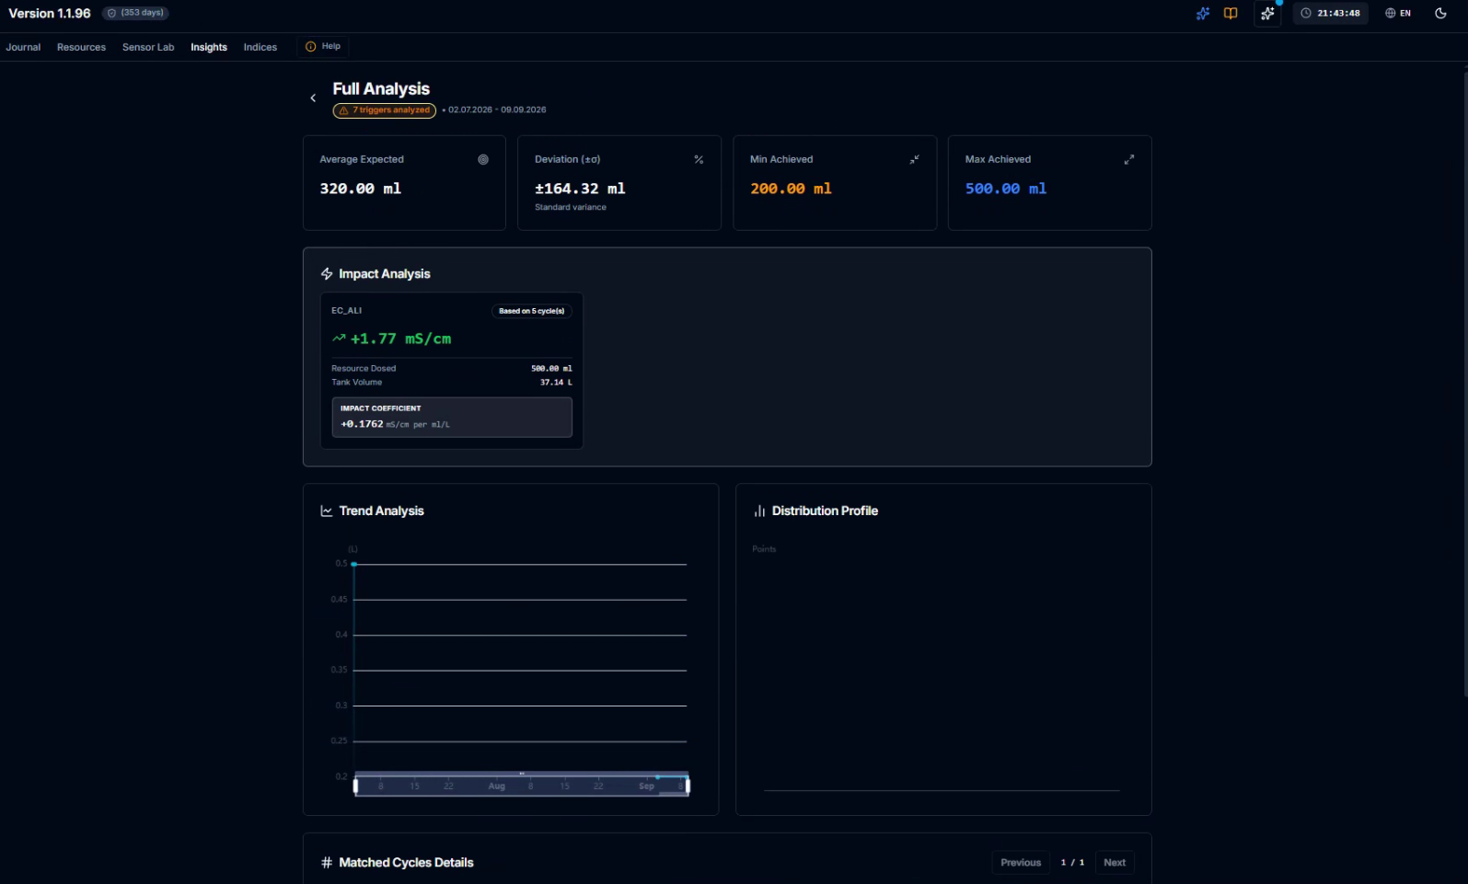Click the date range 02.07.2026 - 09.09.2026
The height and width of the screenshot is (884, 1468).
click(497, 110)
